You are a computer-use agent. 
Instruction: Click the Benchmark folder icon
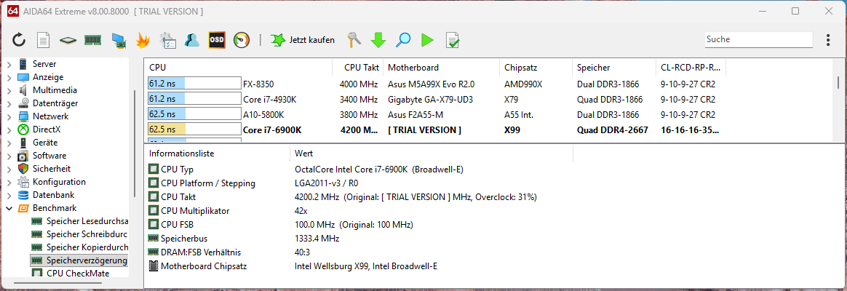pos(23,208)
